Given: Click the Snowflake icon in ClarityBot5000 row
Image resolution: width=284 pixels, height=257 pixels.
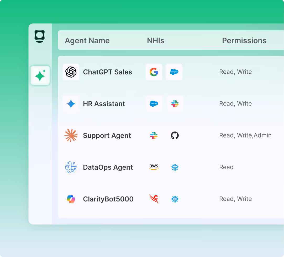Looking at the screenshot, I should [175, 199].
